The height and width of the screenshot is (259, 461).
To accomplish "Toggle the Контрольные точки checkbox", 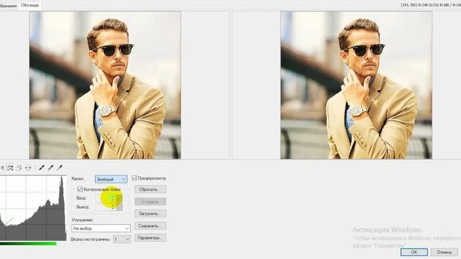I will pyautogui.click(x=80, y=189).
